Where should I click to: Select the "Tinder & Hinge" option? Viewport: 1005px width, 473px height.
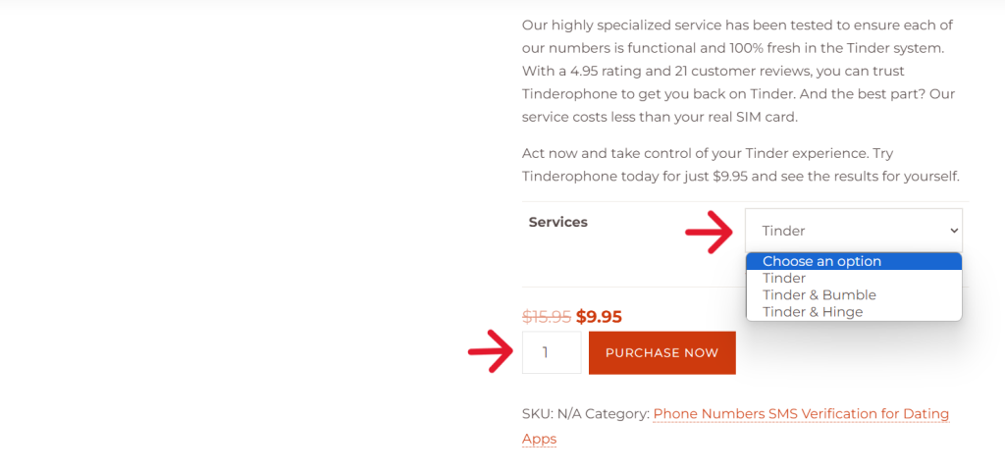point(812,312)
